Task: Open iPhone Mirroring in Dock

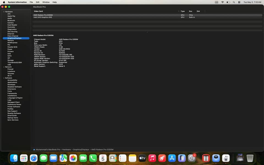Action: coord(182,158)
